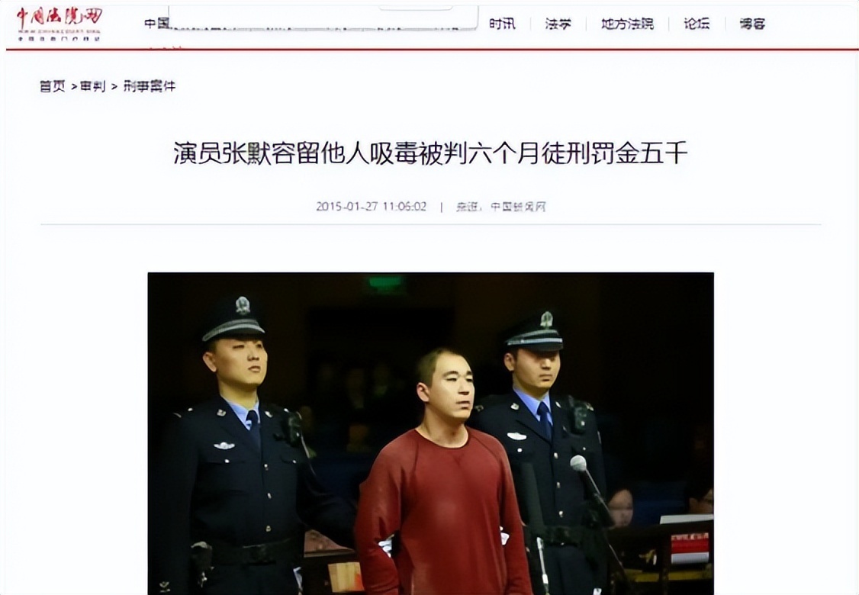This screenshot has height=595, width=859.
Task: Click the 2015-01-27 publish timestamp
Action: click(371, 207)
